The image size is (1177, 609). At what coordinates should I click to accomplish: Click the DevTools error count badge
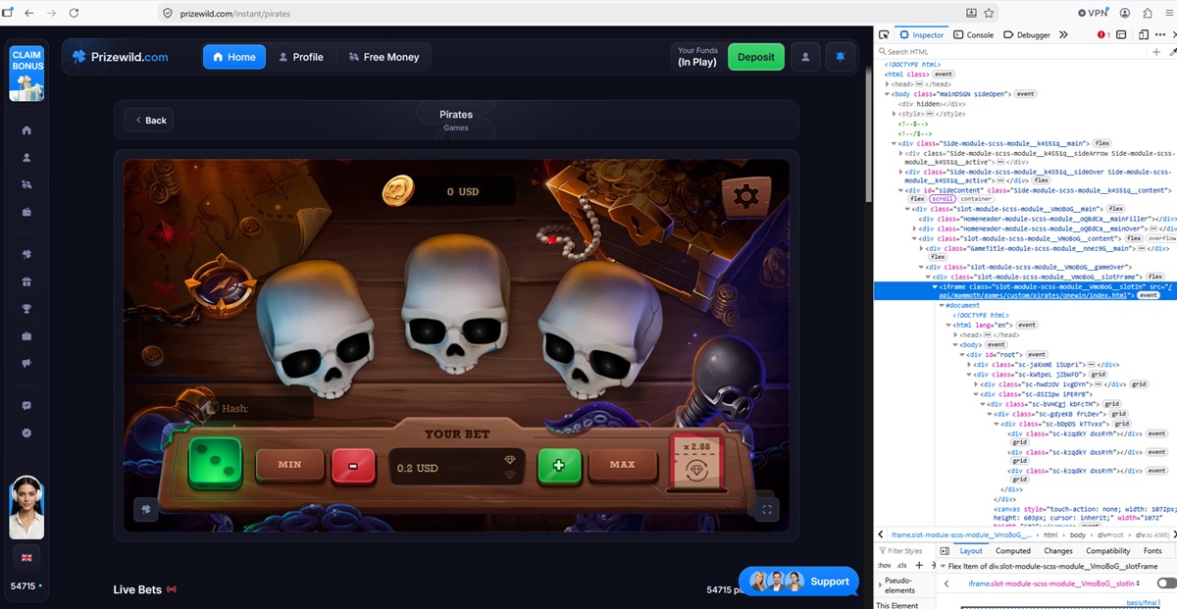1103,34
